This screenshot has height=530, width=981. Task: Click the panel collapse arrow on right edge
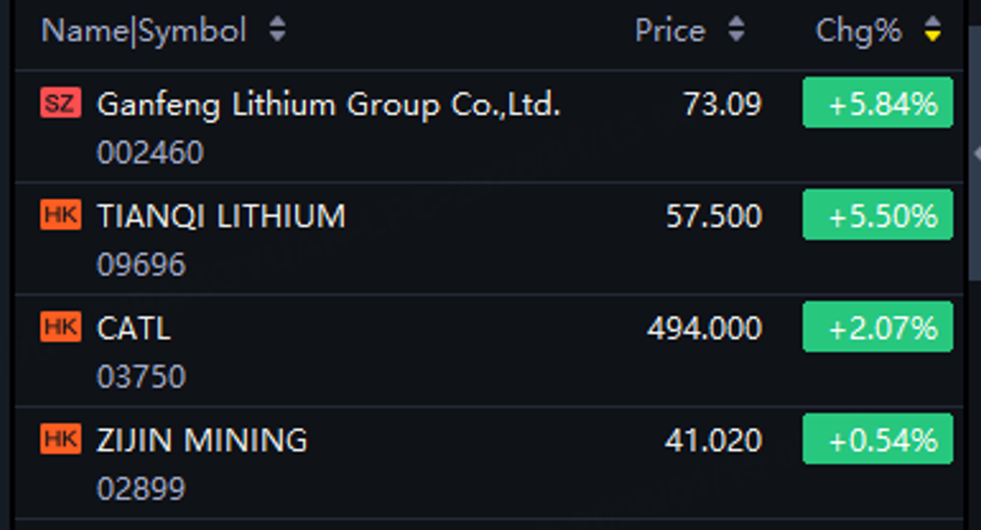977,153
